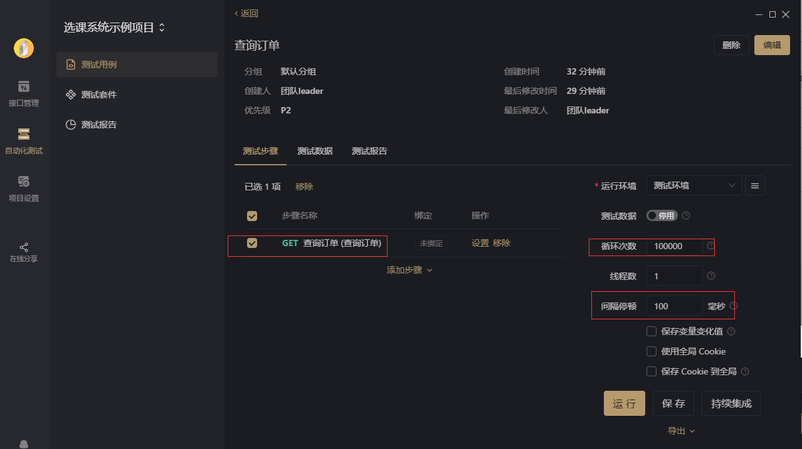Click help icon beside 线程数

(710, 276)
